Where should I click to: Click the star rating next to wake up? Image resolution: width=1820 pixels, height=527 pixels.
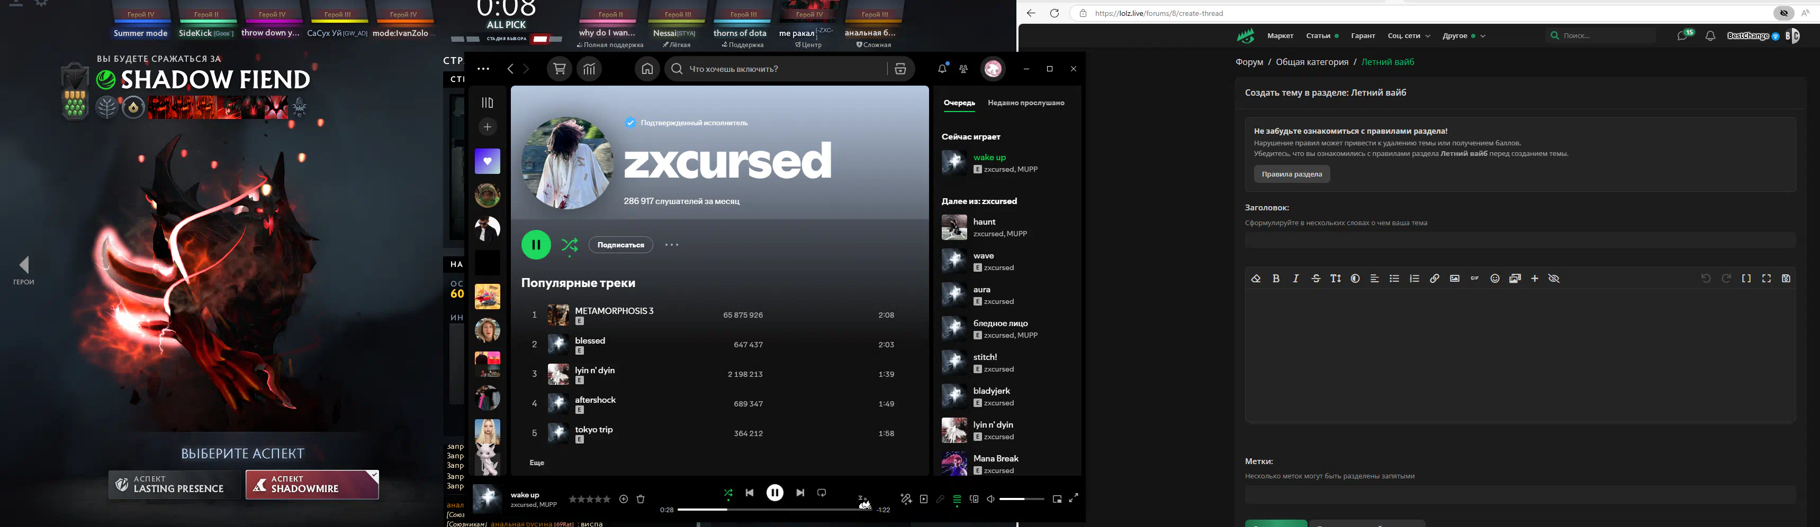pyautogui.click(x=590, y=499)
